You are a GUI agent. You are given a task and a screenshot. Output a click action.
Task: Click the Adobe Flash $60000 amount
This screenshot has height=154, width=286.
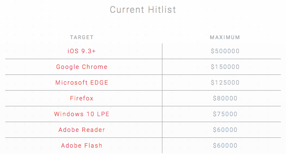225,145
